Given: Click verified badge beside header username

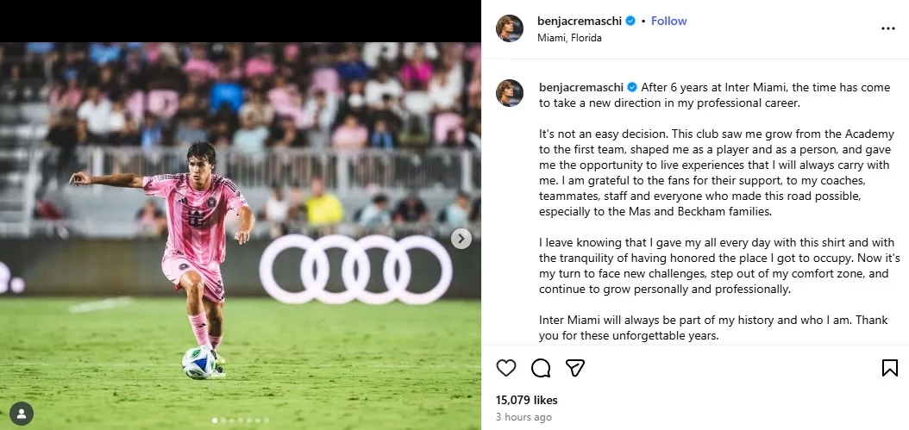Looking at the screenshot, I should 631,21.
